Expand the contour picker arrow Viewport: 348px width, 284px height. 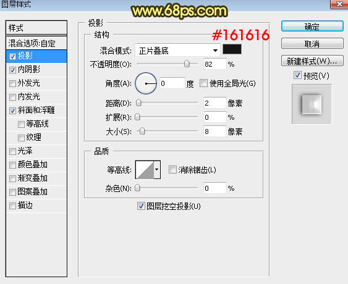(157, 170)
